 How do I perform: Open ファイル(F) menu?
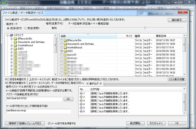coord(10,8)
